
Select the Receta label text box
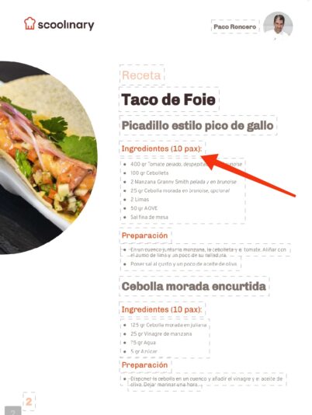[x=141, y=75]
